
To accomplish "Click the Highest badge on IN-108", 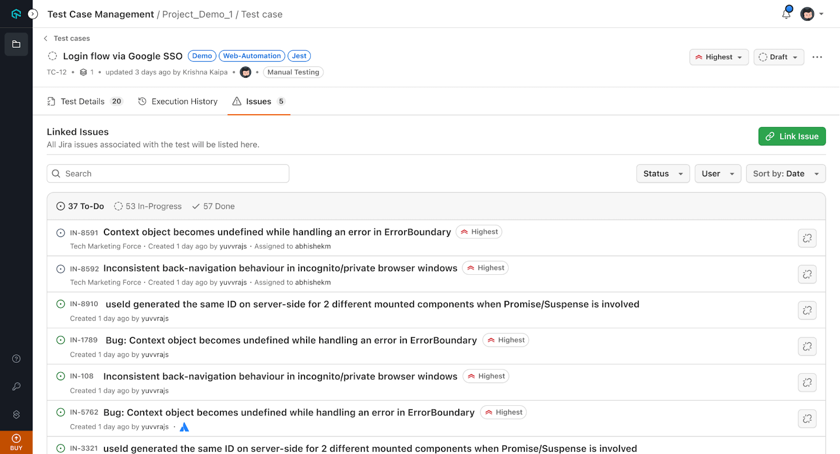I will 486,376.
